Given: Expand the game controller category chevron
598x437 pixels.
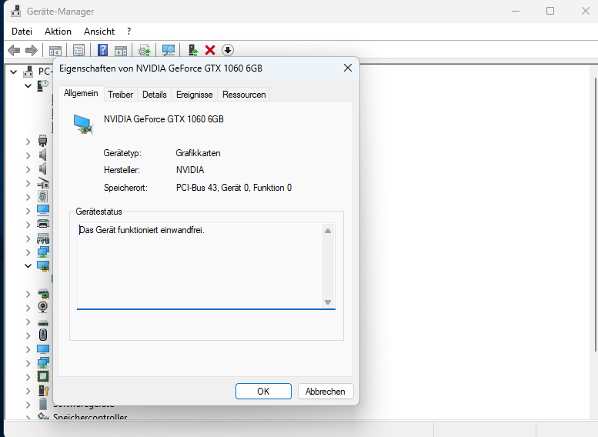Looking at the screenshot, I should pyautogui.click(x=28, y=239).
